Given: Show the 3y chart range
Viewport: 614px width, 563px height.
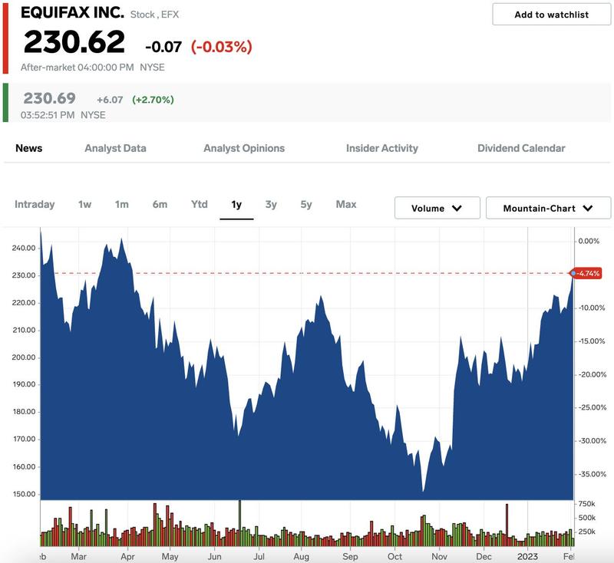Looking at the screenshot, I should (x=271, y=204).
